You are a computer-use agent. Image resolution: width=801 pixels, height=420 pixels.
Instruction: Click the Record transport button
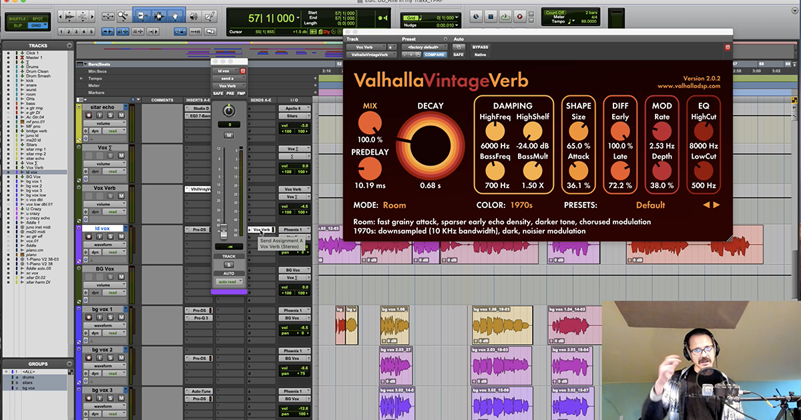(x=519, y=16)
